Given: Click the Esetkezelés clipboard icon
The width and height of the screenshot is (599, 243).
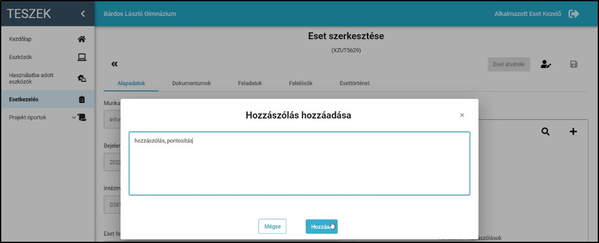Looking at the screenshot, I should 81,99.
